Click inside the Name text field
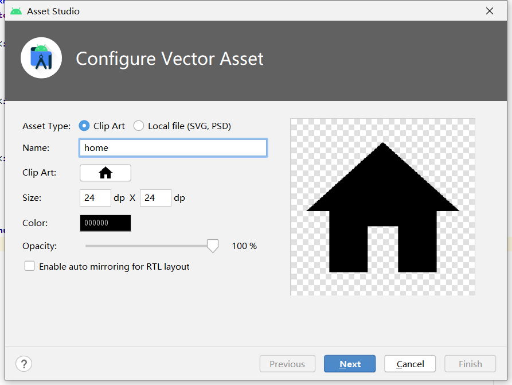The height and width of the screenshot is (385, 512). pos(173,147)
